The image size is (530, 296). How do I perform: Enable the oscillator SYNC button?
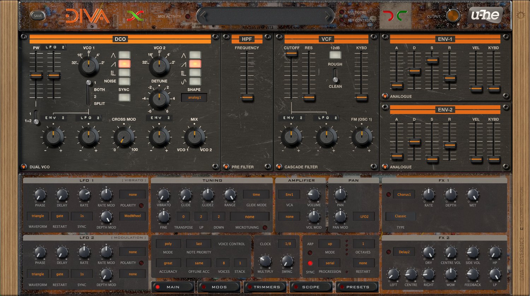click(124, 97)
